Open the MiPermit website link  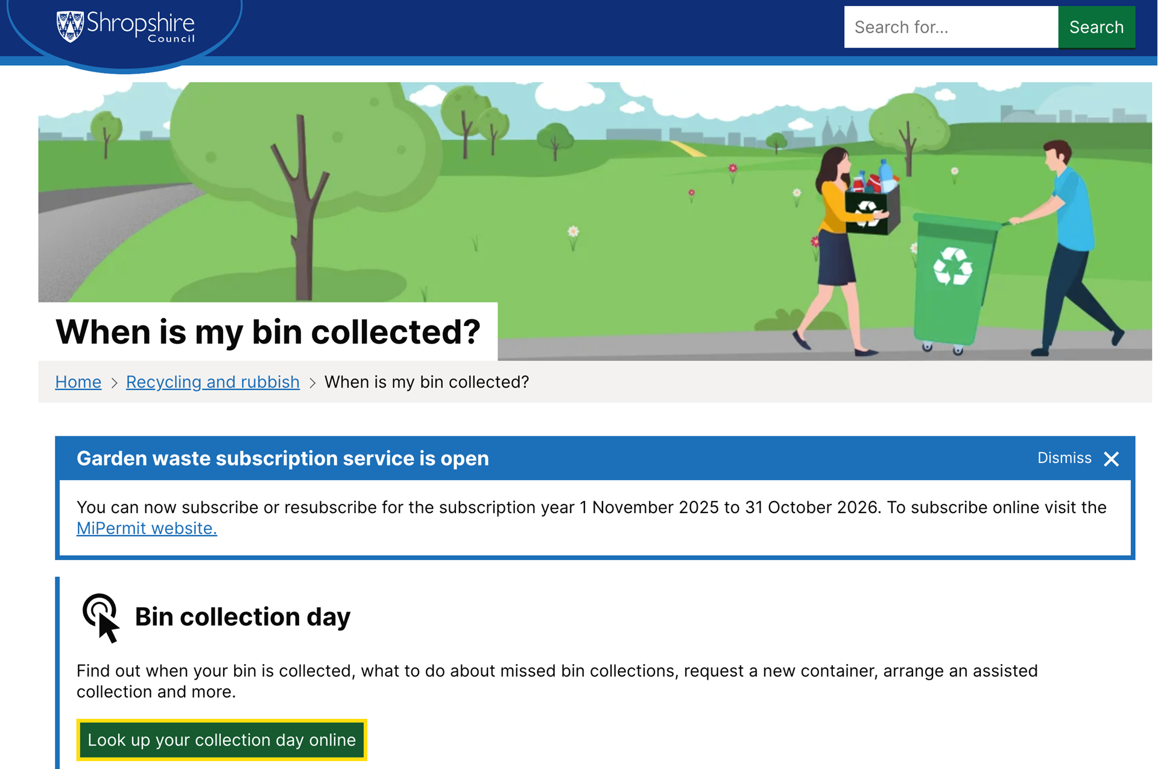(147, 528)
